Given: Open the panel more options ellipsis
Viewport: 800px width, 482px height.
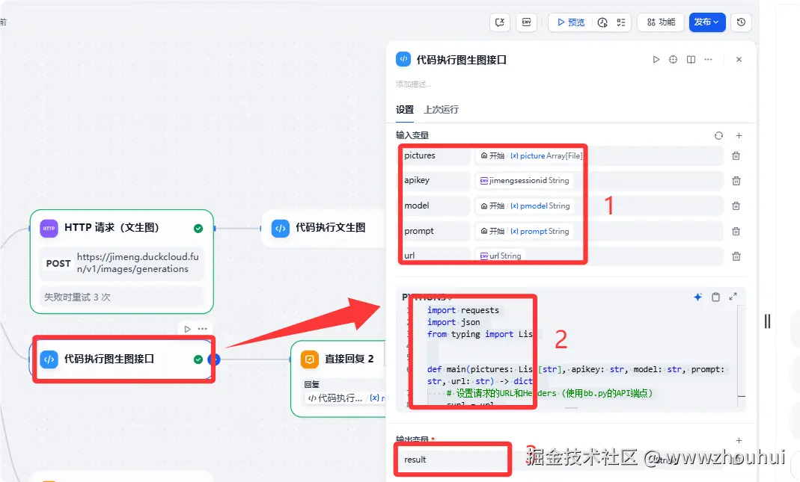Looking at the screenshot, I should point(708,60).
